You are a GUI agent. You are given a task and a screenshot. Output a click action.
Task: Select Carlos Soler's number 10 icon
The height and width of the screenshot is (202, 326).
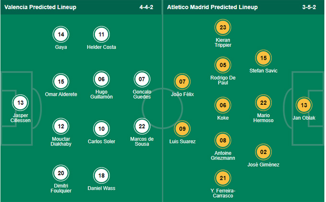click(102, 129)
